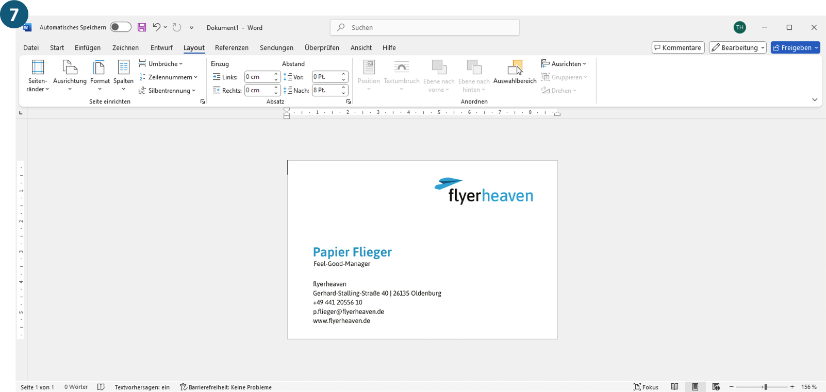Increase Abstand Vor value with stepper
The height and width of the screenshot is (392, 826).
pyautogui.click(x=344, y=74)
